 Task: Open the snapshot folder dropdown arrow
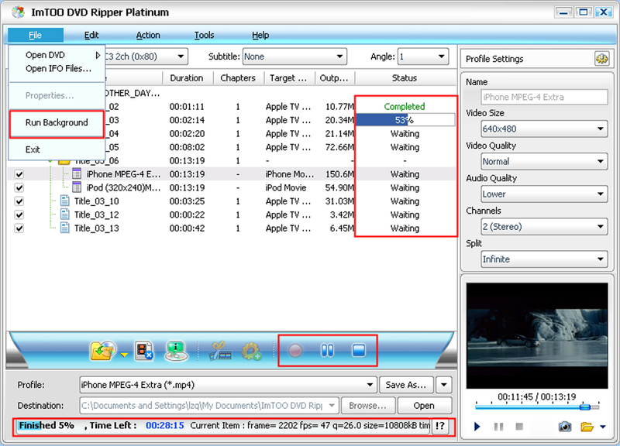pyautogui.click(x=603, y=427)
